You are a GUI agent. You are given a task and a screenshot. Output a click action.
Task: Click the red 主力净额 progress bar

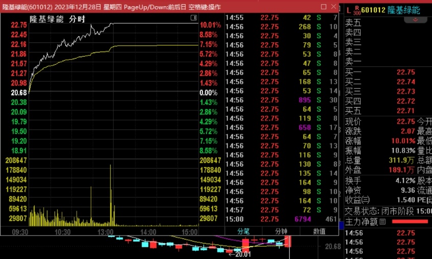point(410,222)
